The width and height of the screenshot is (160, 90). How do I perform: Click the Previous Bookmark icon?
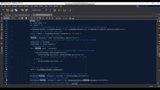47,18
